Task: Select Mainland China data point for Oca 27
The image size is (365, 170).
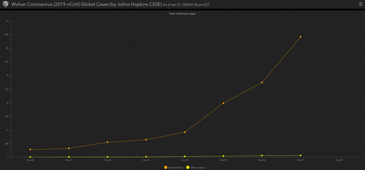Action: click(x=301, y=37)
